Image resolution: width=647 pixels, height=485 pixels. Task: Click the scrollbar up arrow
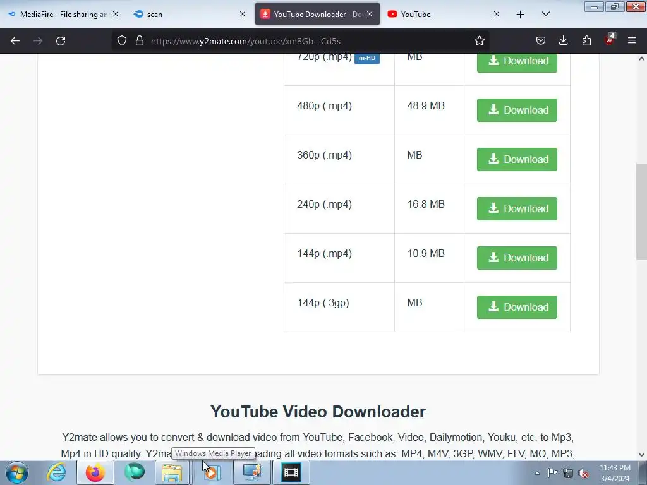coord(641,59)
